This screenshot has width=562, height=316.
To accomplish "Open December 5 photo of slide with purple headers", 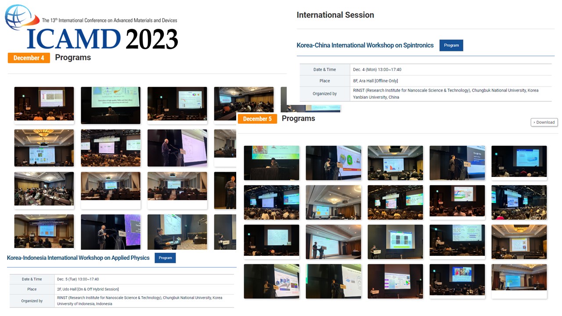I will click(x=395, y=281).
